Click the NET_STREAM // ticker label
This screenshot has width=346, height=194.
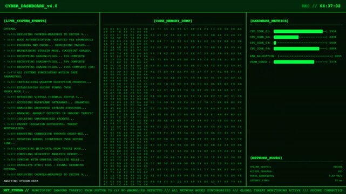[x=16, y=190]
